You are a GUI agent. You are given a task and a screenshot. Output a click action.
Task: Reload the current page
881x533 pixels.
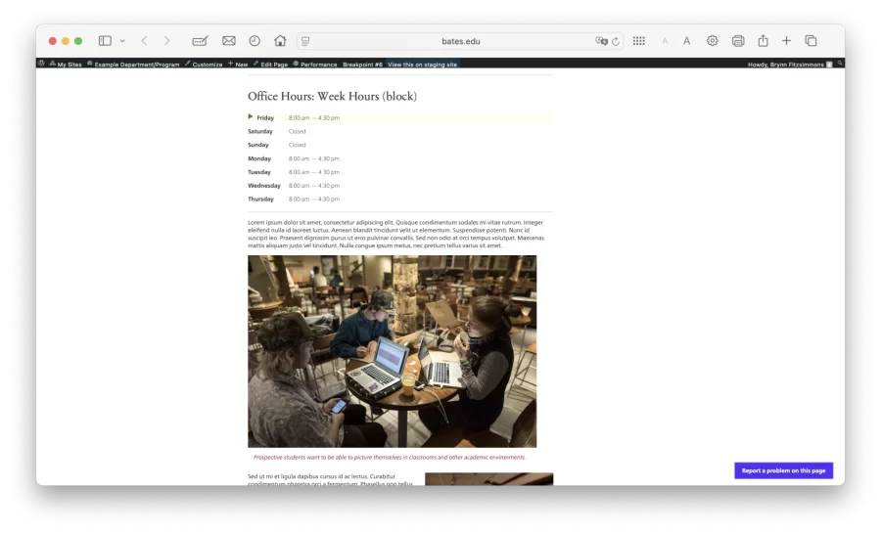click(616, 41)
